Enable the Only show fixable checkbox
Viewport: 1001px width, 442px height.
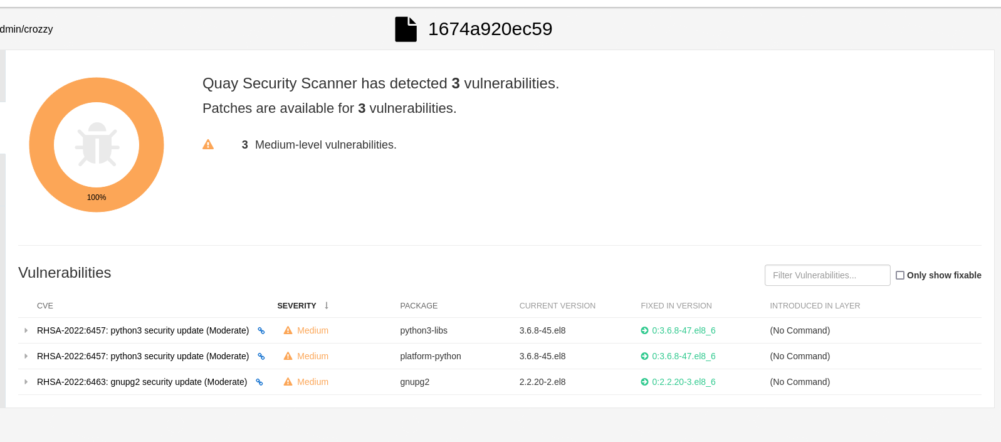900,275
